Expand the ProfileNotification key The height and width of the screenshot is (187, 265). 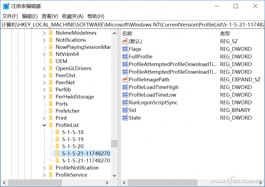[44, 168]
